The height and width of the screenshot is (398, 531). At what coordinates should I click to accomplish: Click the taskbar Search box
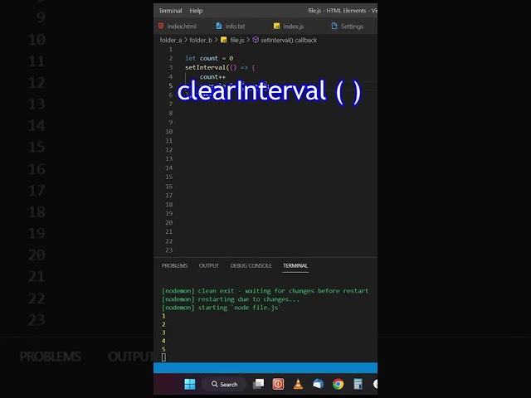coord(224,384)
